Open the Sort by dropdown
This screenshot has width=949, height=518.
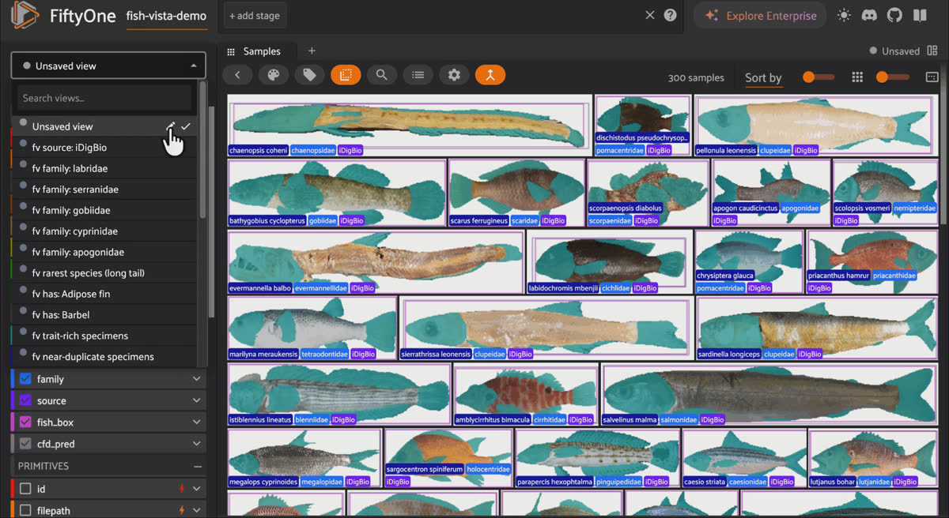click(x=763, y=77)
